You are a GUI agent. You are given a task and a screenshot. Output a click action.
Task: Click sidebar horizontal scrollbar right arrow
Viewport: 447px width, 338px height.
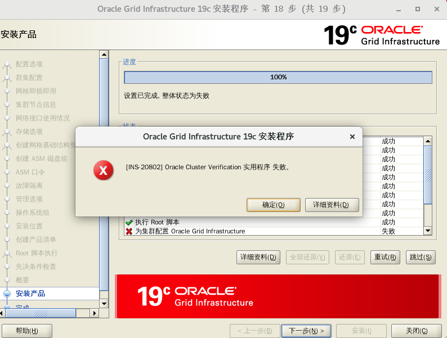pyautogui.click(x=95, y=313)
